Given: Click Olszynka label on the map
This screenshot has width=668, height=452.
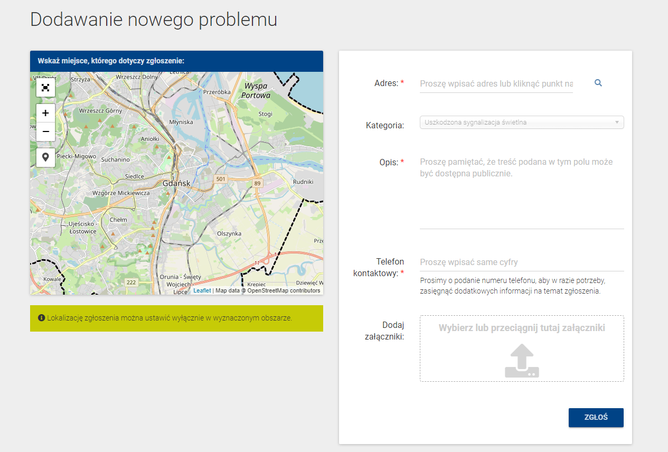Looking at the screenshot, I should tap(229, 233).
